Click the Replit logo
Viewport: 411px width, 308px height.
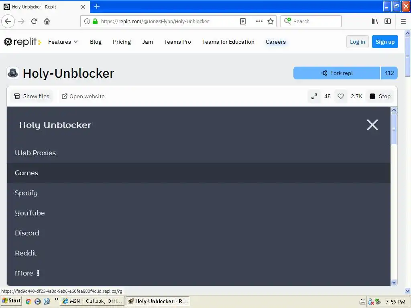pyautogui.click(x=22, y=42)
